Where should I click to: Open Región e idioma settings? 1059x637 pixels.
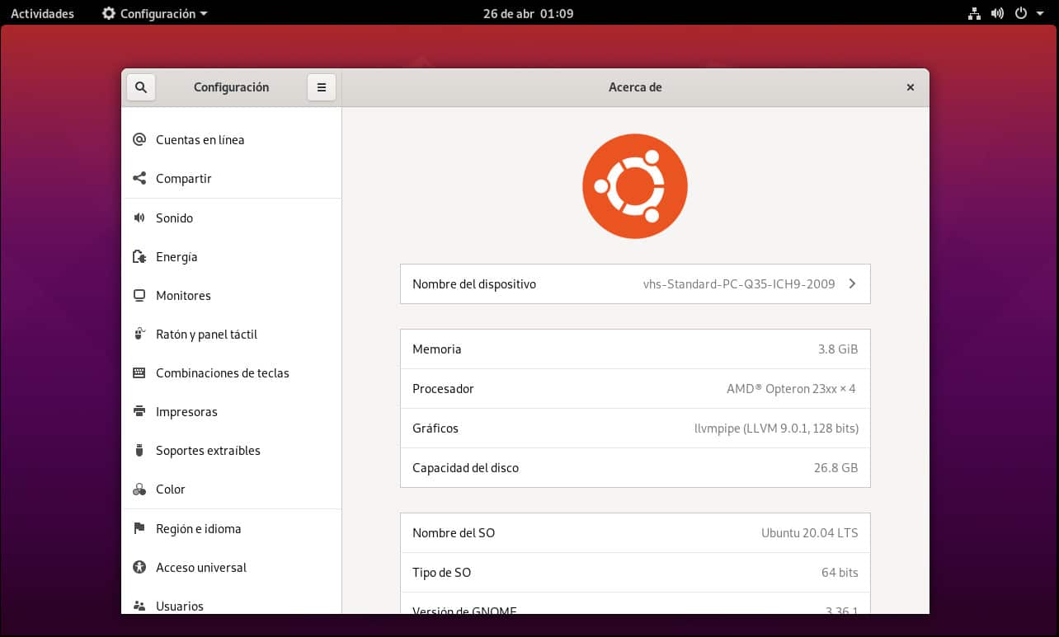tap(198, 529)
